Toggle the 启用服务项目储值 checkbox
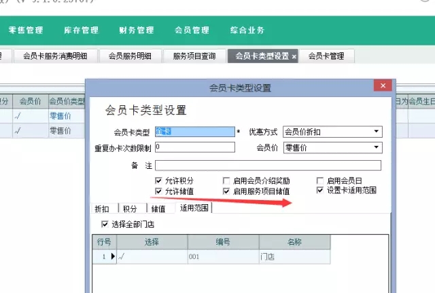The height and width of the screenshot is (293, 435). click(x=226, y=191)
